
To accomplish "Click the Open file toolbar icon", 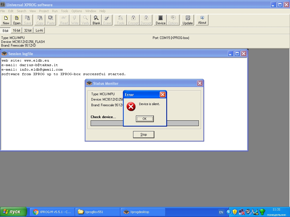I will tap(17, 20).
